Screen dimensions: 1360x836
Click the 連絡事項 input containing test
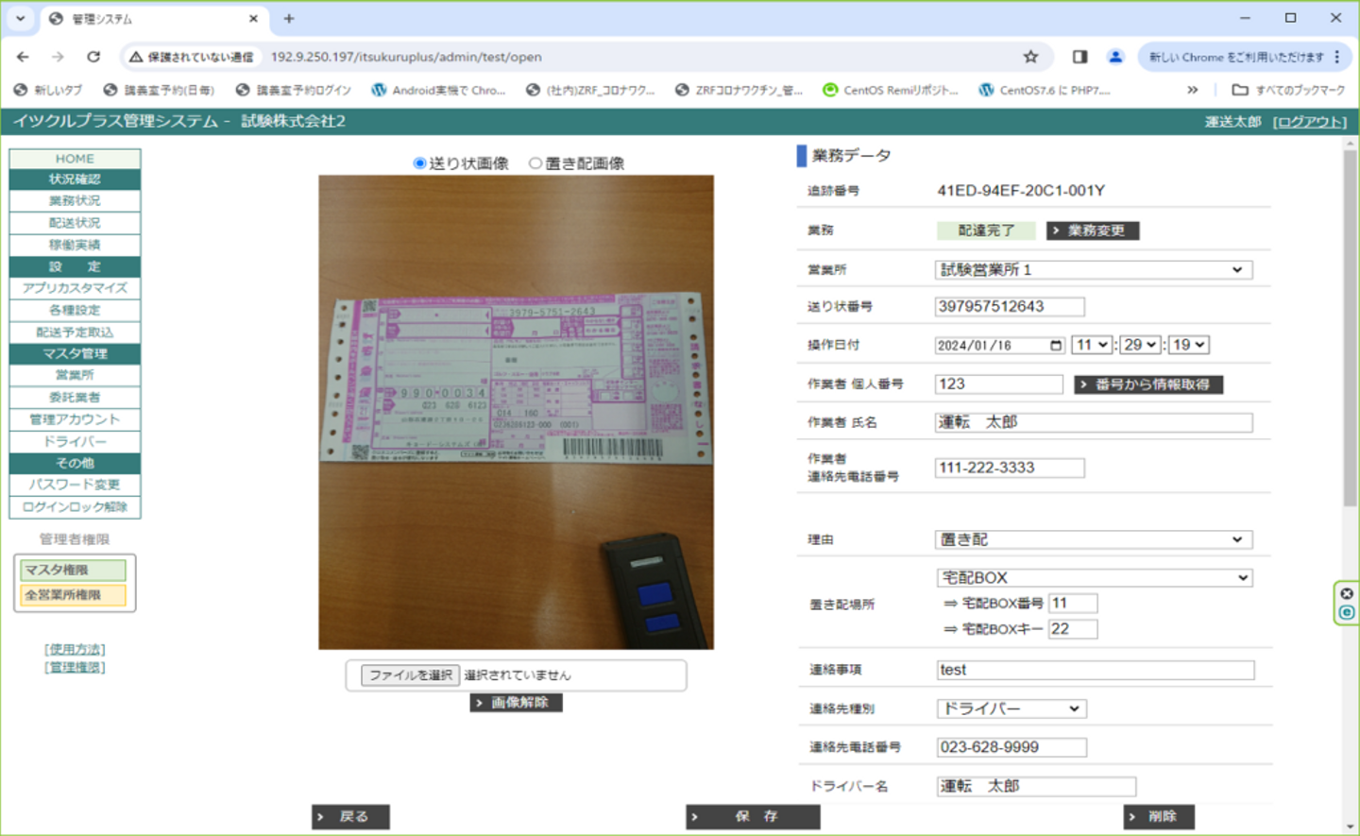point(1096,670)
